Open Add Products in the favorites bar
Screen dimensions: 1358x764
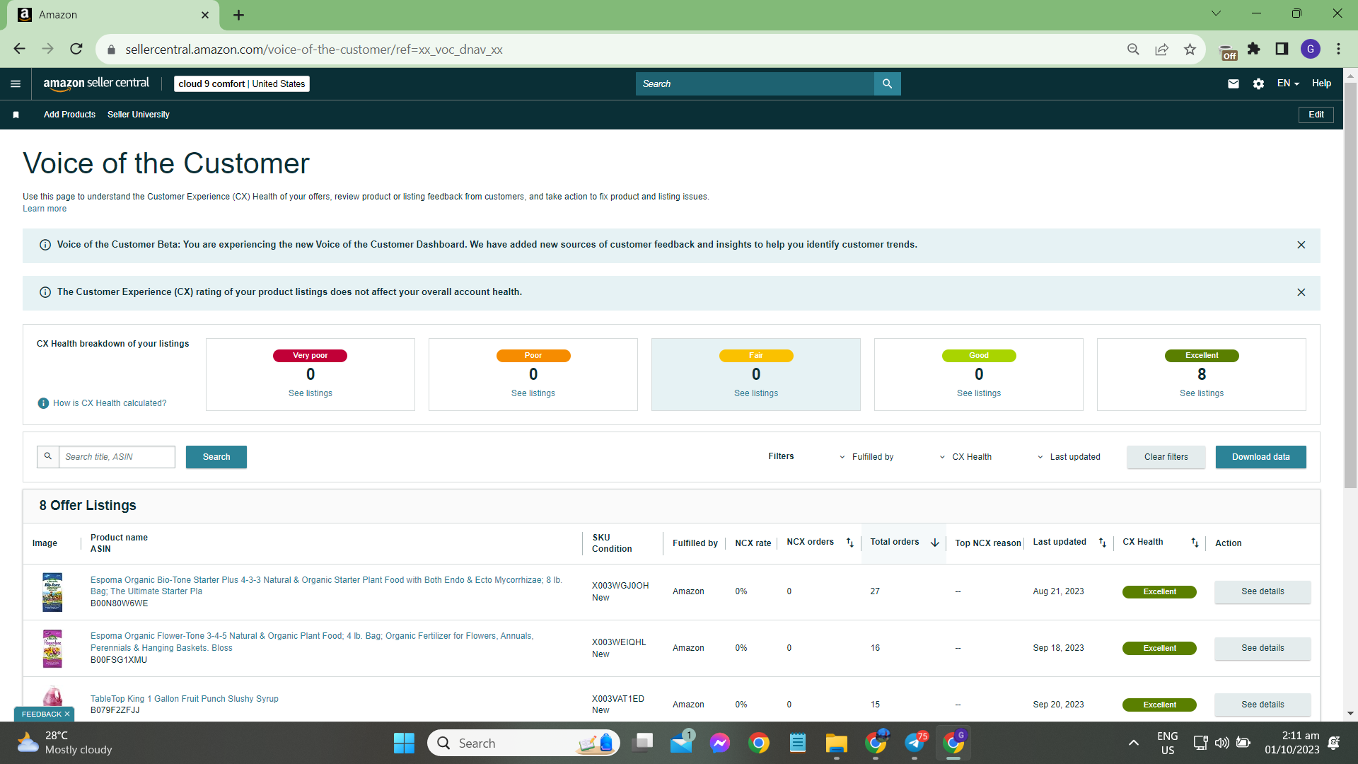(69, 115)
